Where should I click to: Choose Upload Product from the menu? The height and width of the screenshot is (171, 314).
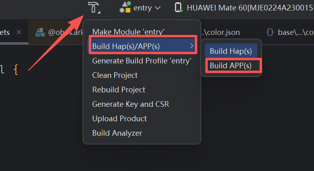pos(120,118)
